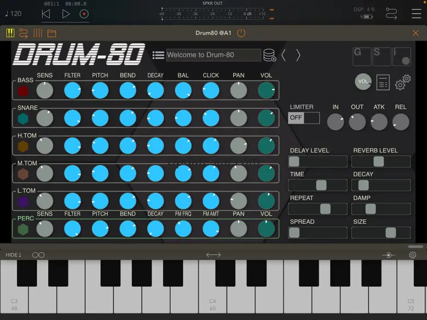Click the PERC FM FRQ knob
The width and height of the screenshot is (427, 320).
coord(183,229)
